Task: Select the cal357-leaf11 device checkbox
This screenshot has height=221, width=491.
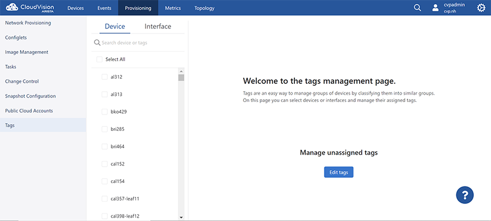Action: [x=105, y=198]
